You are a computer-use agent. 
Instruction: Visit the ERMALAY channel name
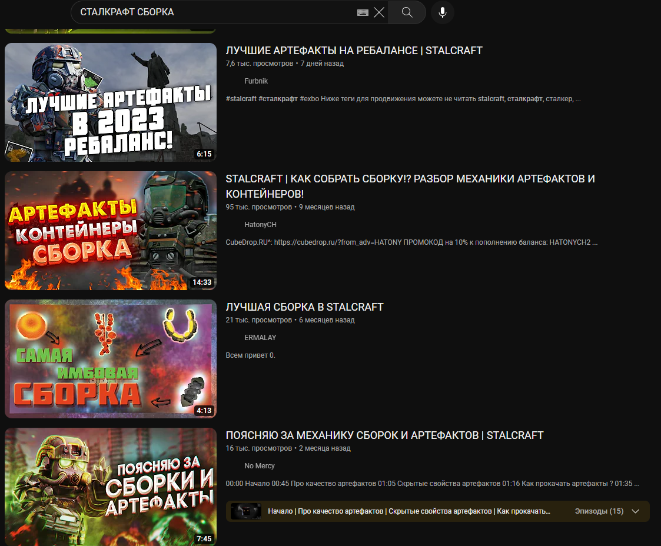260,338
